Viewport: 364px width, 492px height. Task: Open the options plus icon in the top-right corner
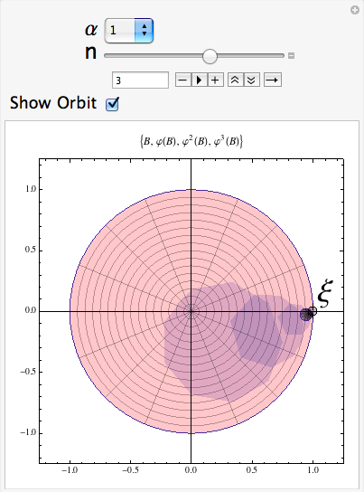point(355,10)
